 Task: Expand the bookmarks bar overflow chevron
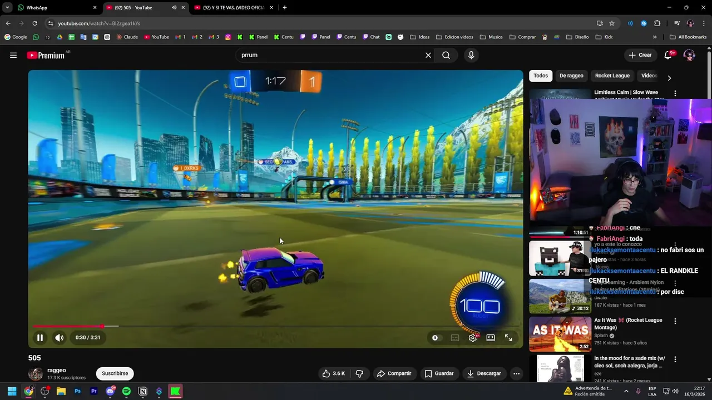tap(655, 37)
